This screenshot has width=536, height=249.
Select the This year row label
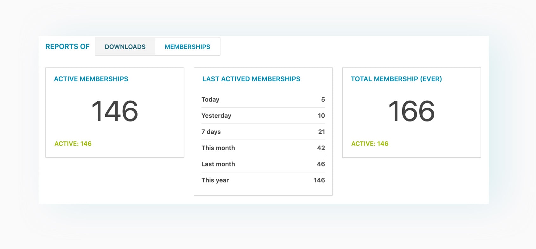tap(215, 180)
